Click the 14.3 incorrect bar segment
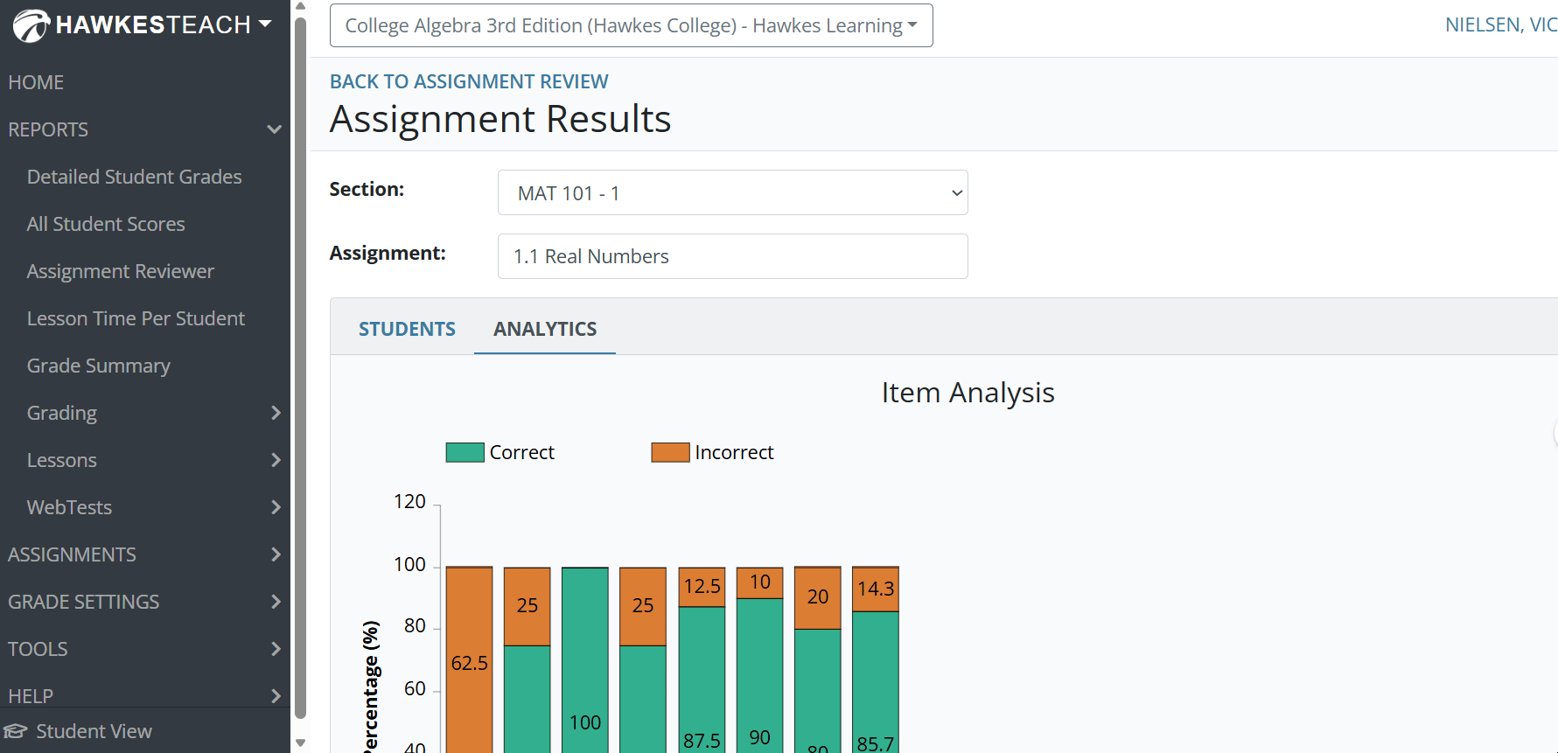Screen dimensions: 1558x753 (x=876, y=589)
